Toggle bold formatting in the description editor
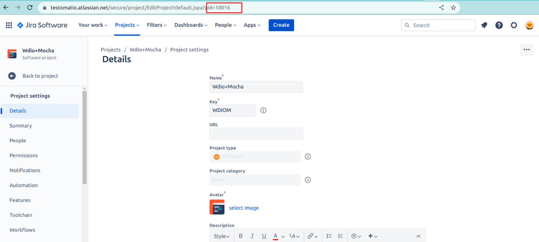 tap(241, 235)
